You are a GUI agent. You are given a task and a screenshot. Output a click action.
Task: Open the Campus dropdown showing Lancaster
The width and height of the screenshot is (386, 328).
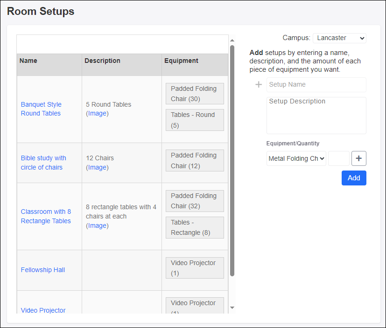point(339,38)
